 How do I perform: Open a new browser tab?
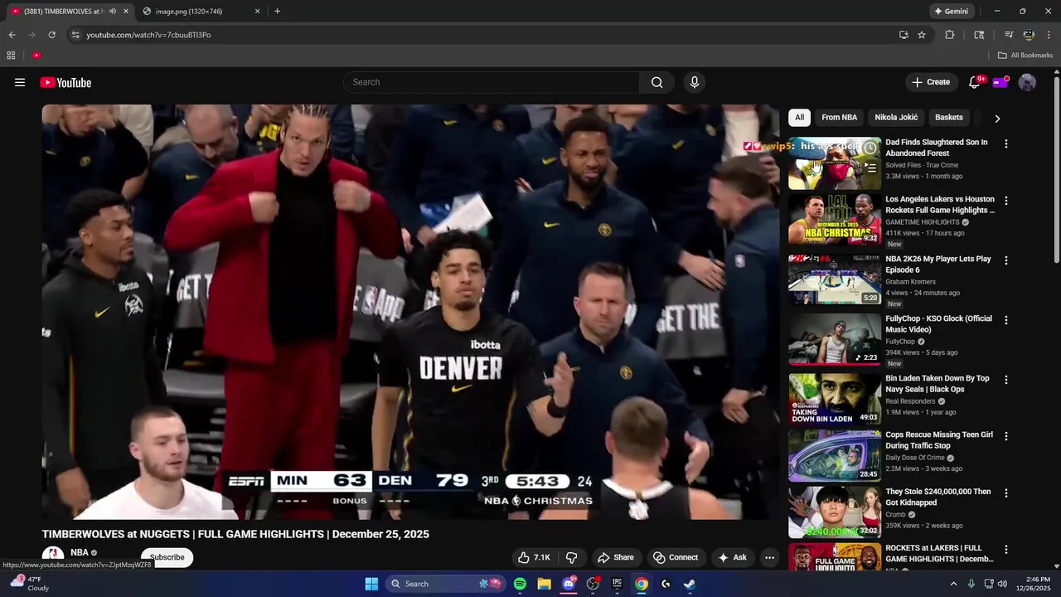coord(277,12)
